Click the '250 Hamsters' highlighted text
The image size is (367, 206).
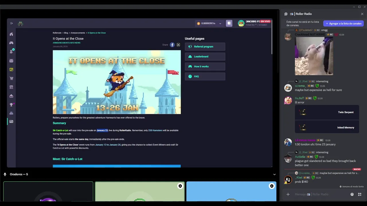coord(155,130)
